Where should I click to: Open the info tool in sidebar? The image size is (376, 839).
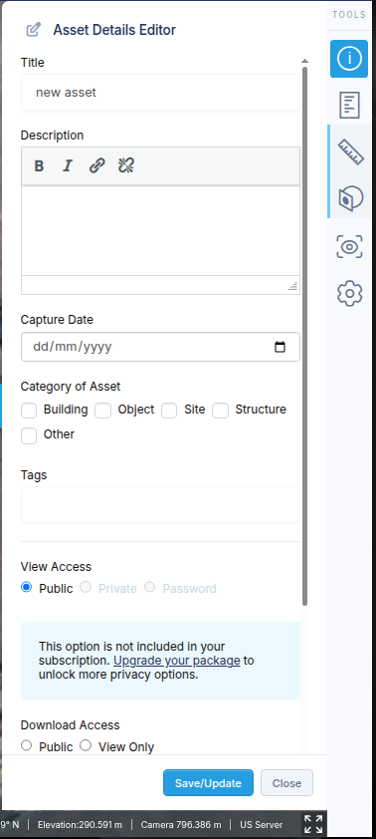349,59
